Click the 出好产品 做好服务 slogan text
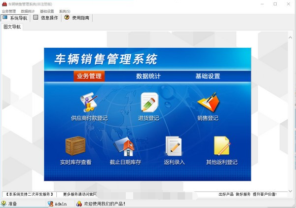 (248, 194)
